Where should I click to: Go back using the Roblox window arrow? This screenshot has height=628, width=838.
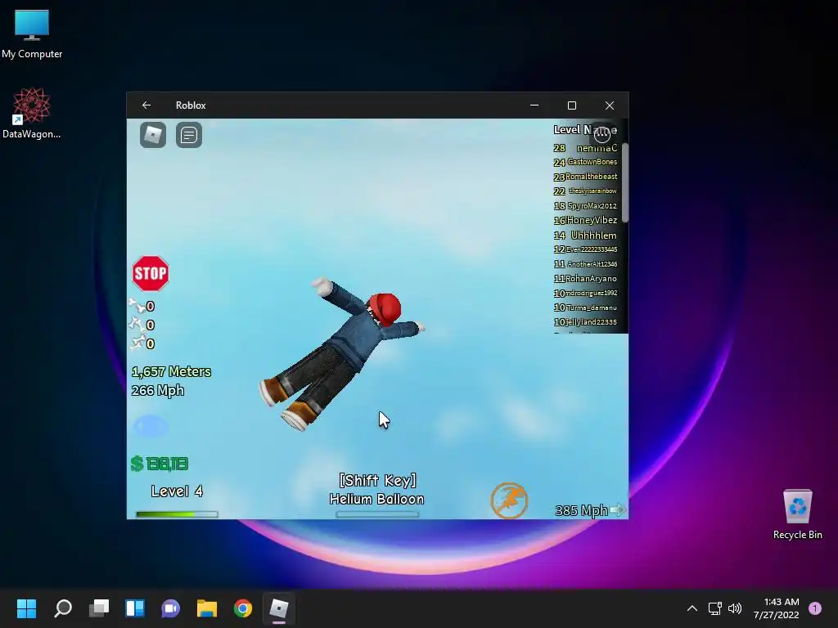point(146,105)
